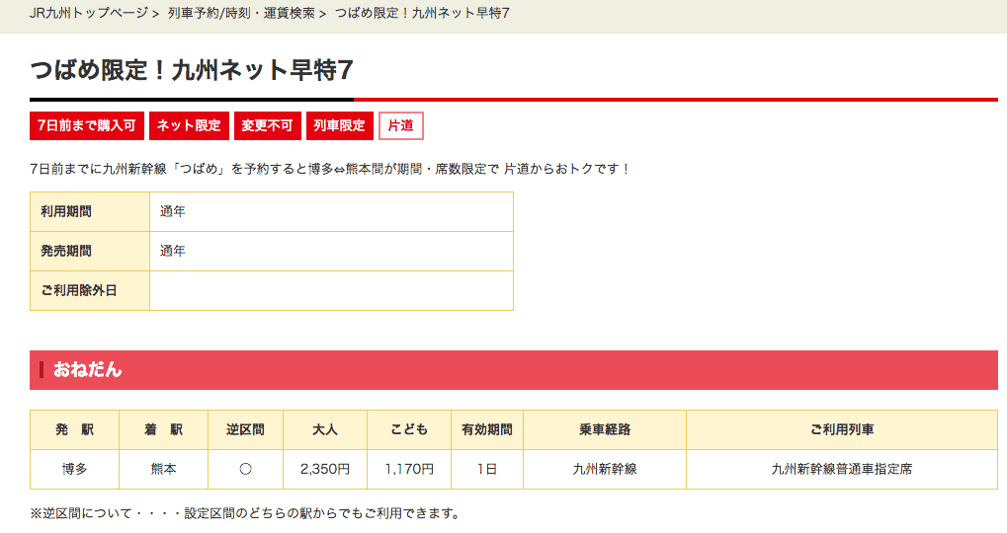This screenshot has width=1007, height=533.
Task: Click the 1日 validity cell
Action: (x=487, y=470)
